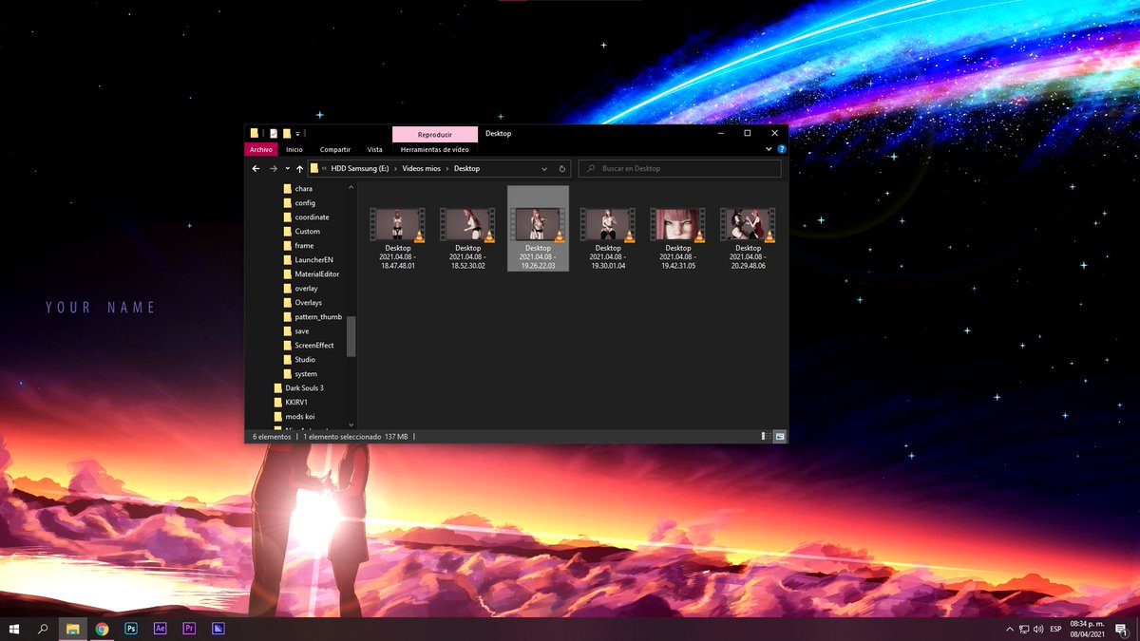Open File Explorer from the taskbar
This screenshot has height=641, width=1140.
point(72,629)
